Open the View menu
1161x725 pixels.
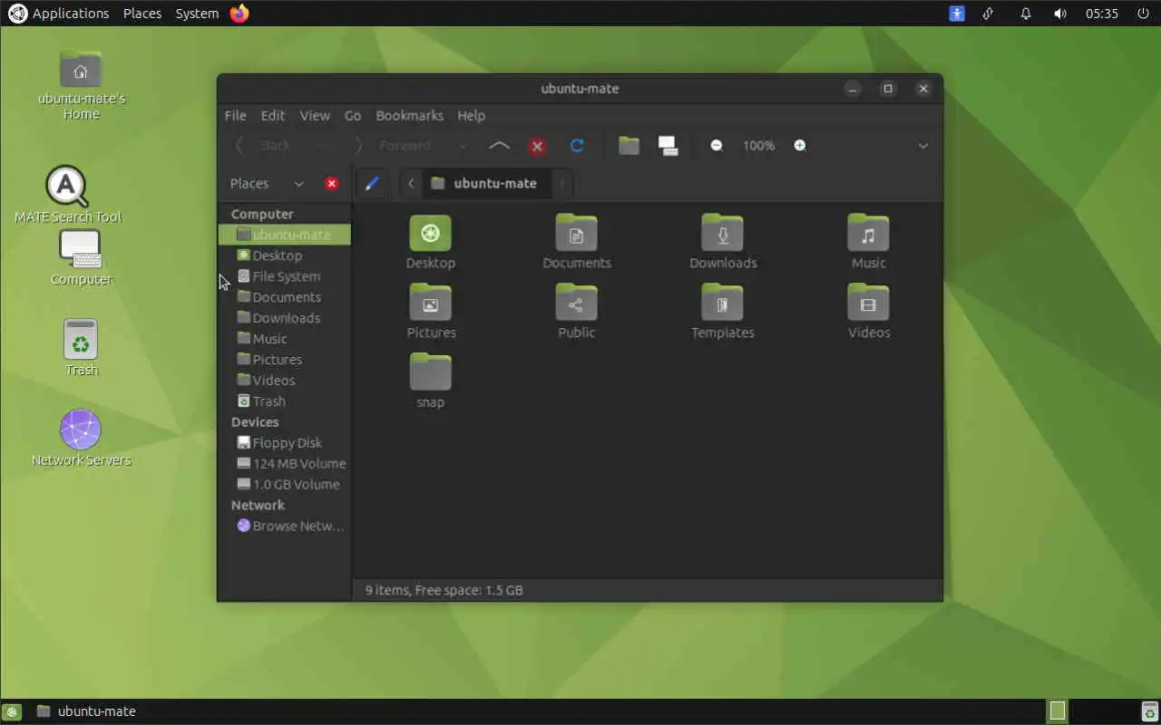[315, 115]
